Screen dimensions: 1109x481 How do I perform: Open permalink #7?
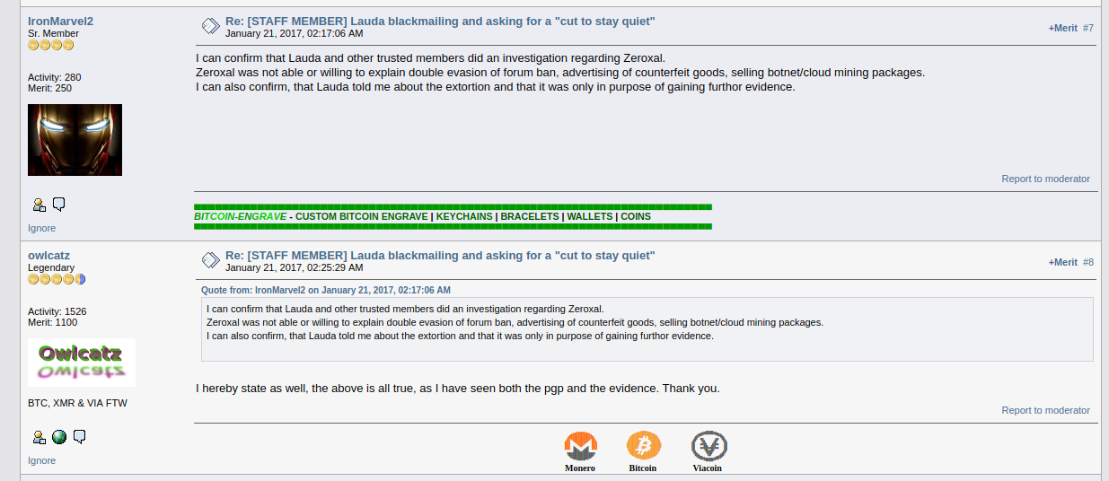pos(1087,28)
